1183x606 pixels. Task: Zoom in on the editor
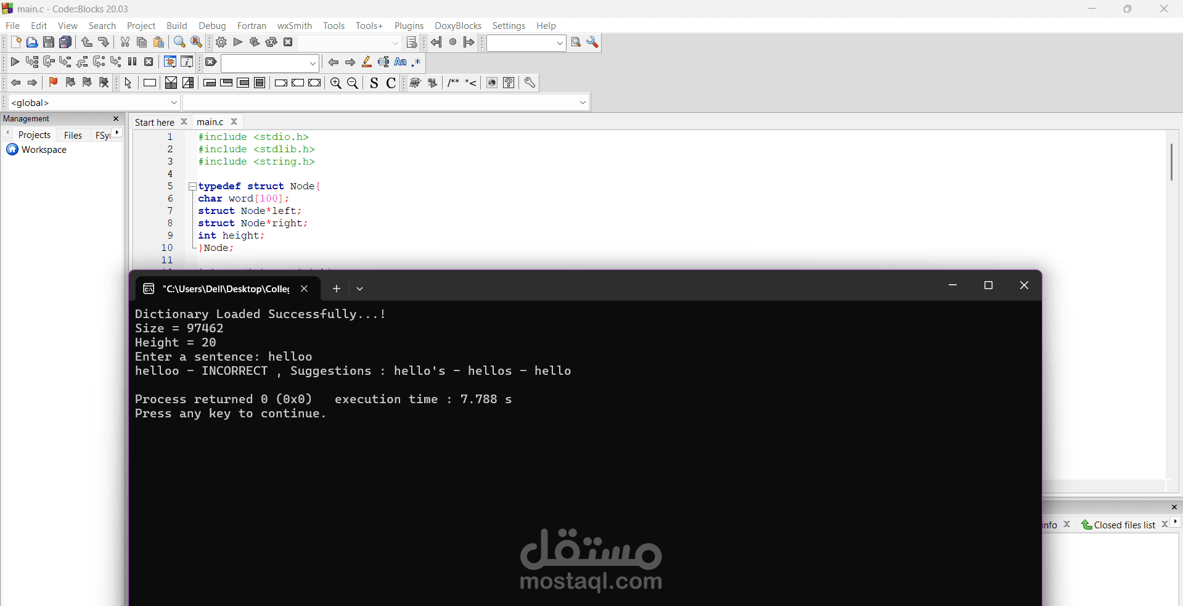(336, 83)
